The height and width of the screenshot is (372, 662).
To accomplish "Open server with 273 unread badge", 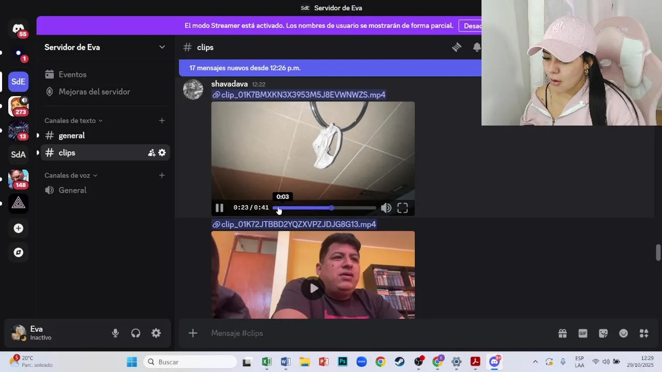I will tap(18, 106).
